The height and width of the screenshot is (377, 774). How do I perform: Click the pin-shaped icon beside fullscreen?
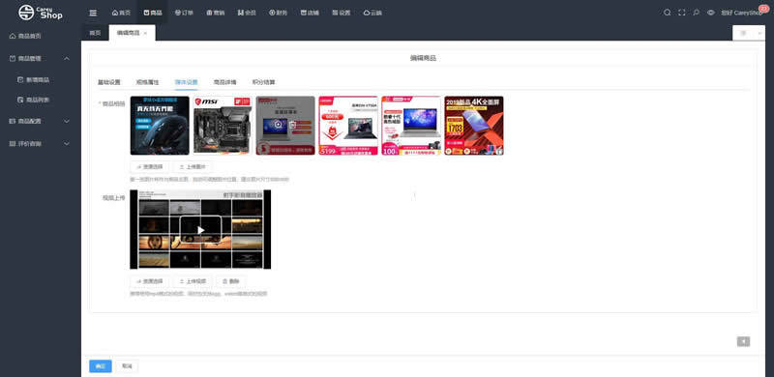[696, 13]
